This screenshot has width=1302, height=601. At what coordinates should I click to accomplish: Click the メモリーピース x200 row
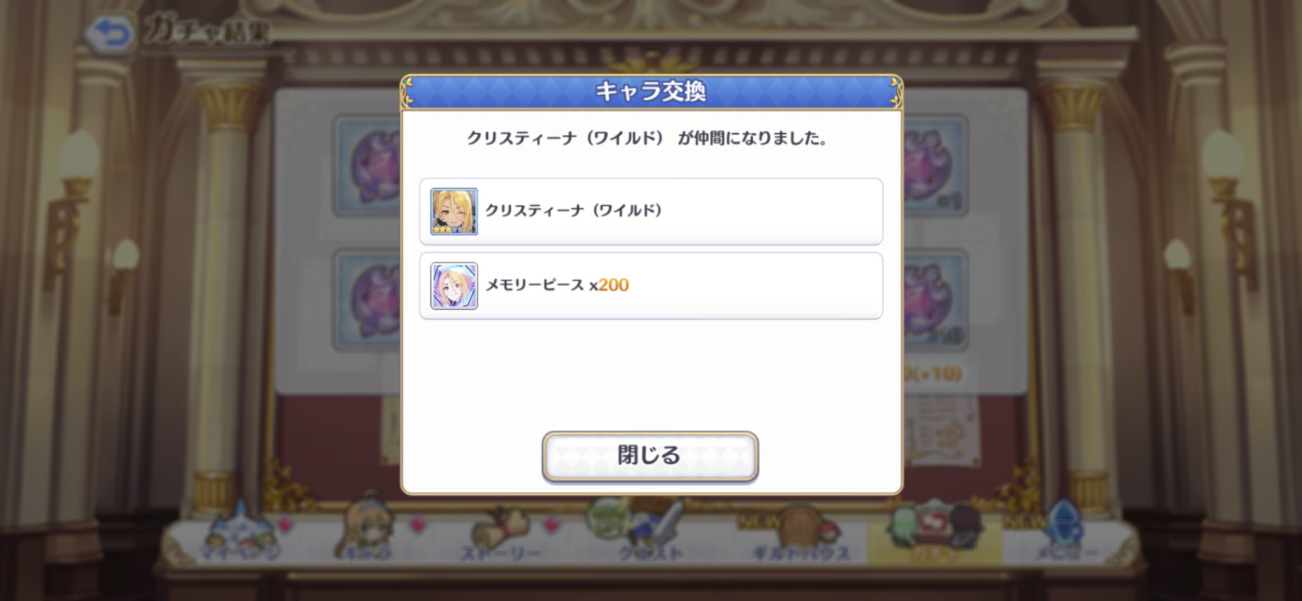651,286
